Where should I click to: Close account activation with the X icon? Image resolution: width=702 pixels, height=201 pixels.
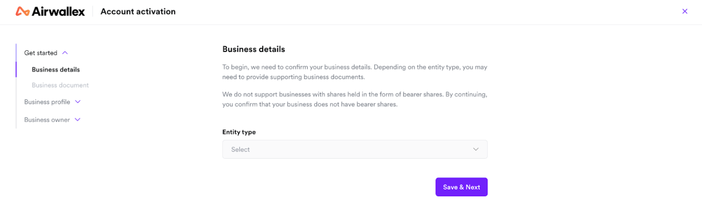(685, 12)
